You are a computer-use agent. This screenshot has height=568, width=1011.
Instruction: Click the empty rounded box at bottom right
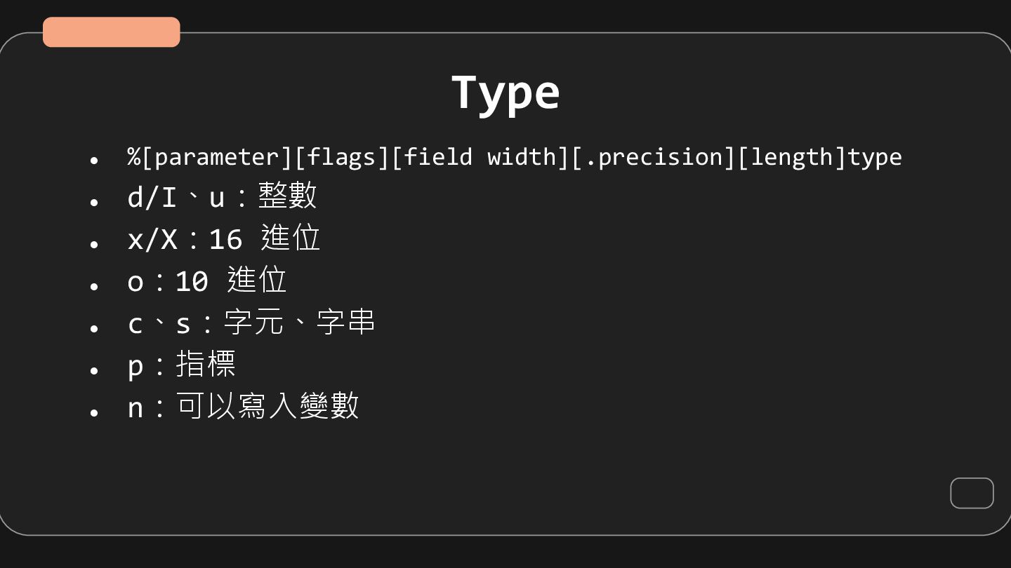[x=972, y=493]
